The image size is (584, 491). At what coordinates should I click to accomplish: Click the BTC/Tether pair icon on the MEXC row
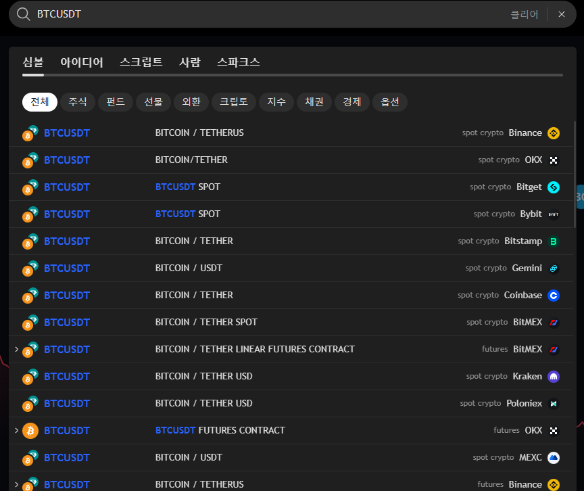(x=30, y=457)
